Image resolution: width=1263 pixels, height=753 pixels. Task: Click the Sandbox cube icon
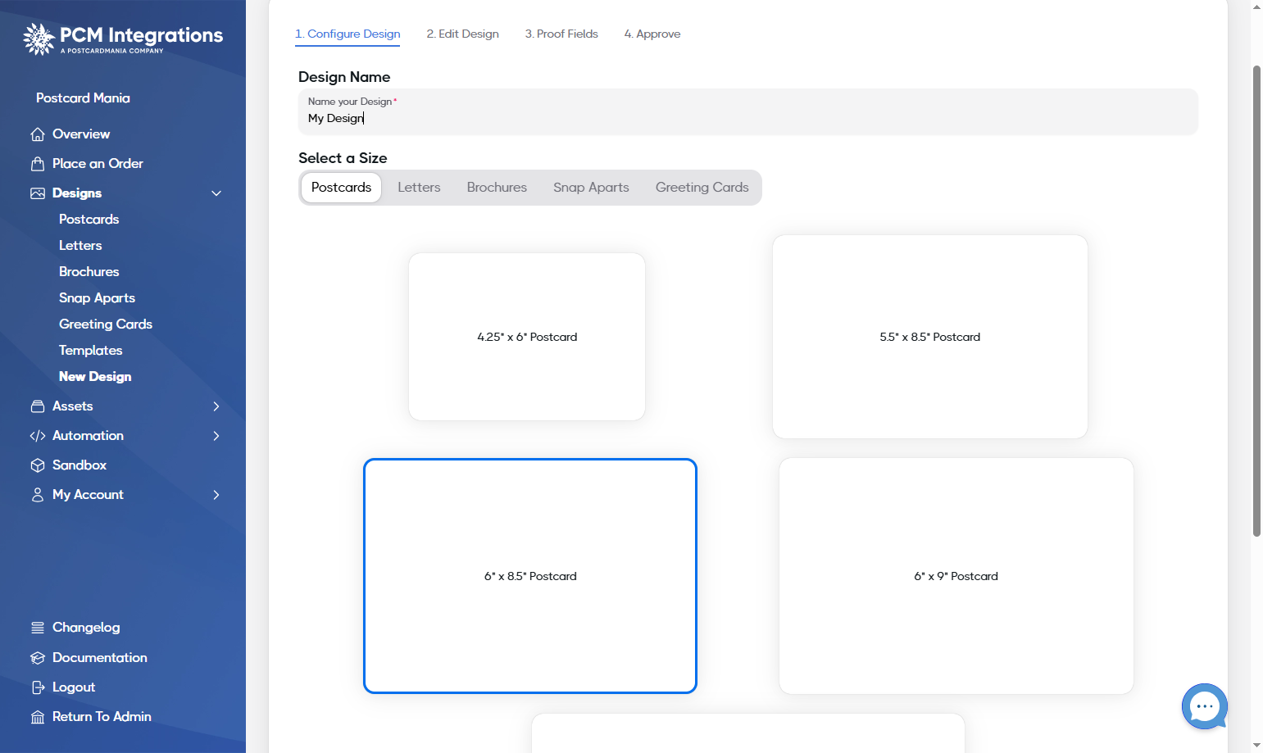pyautogui.click(x=38, y=465)
